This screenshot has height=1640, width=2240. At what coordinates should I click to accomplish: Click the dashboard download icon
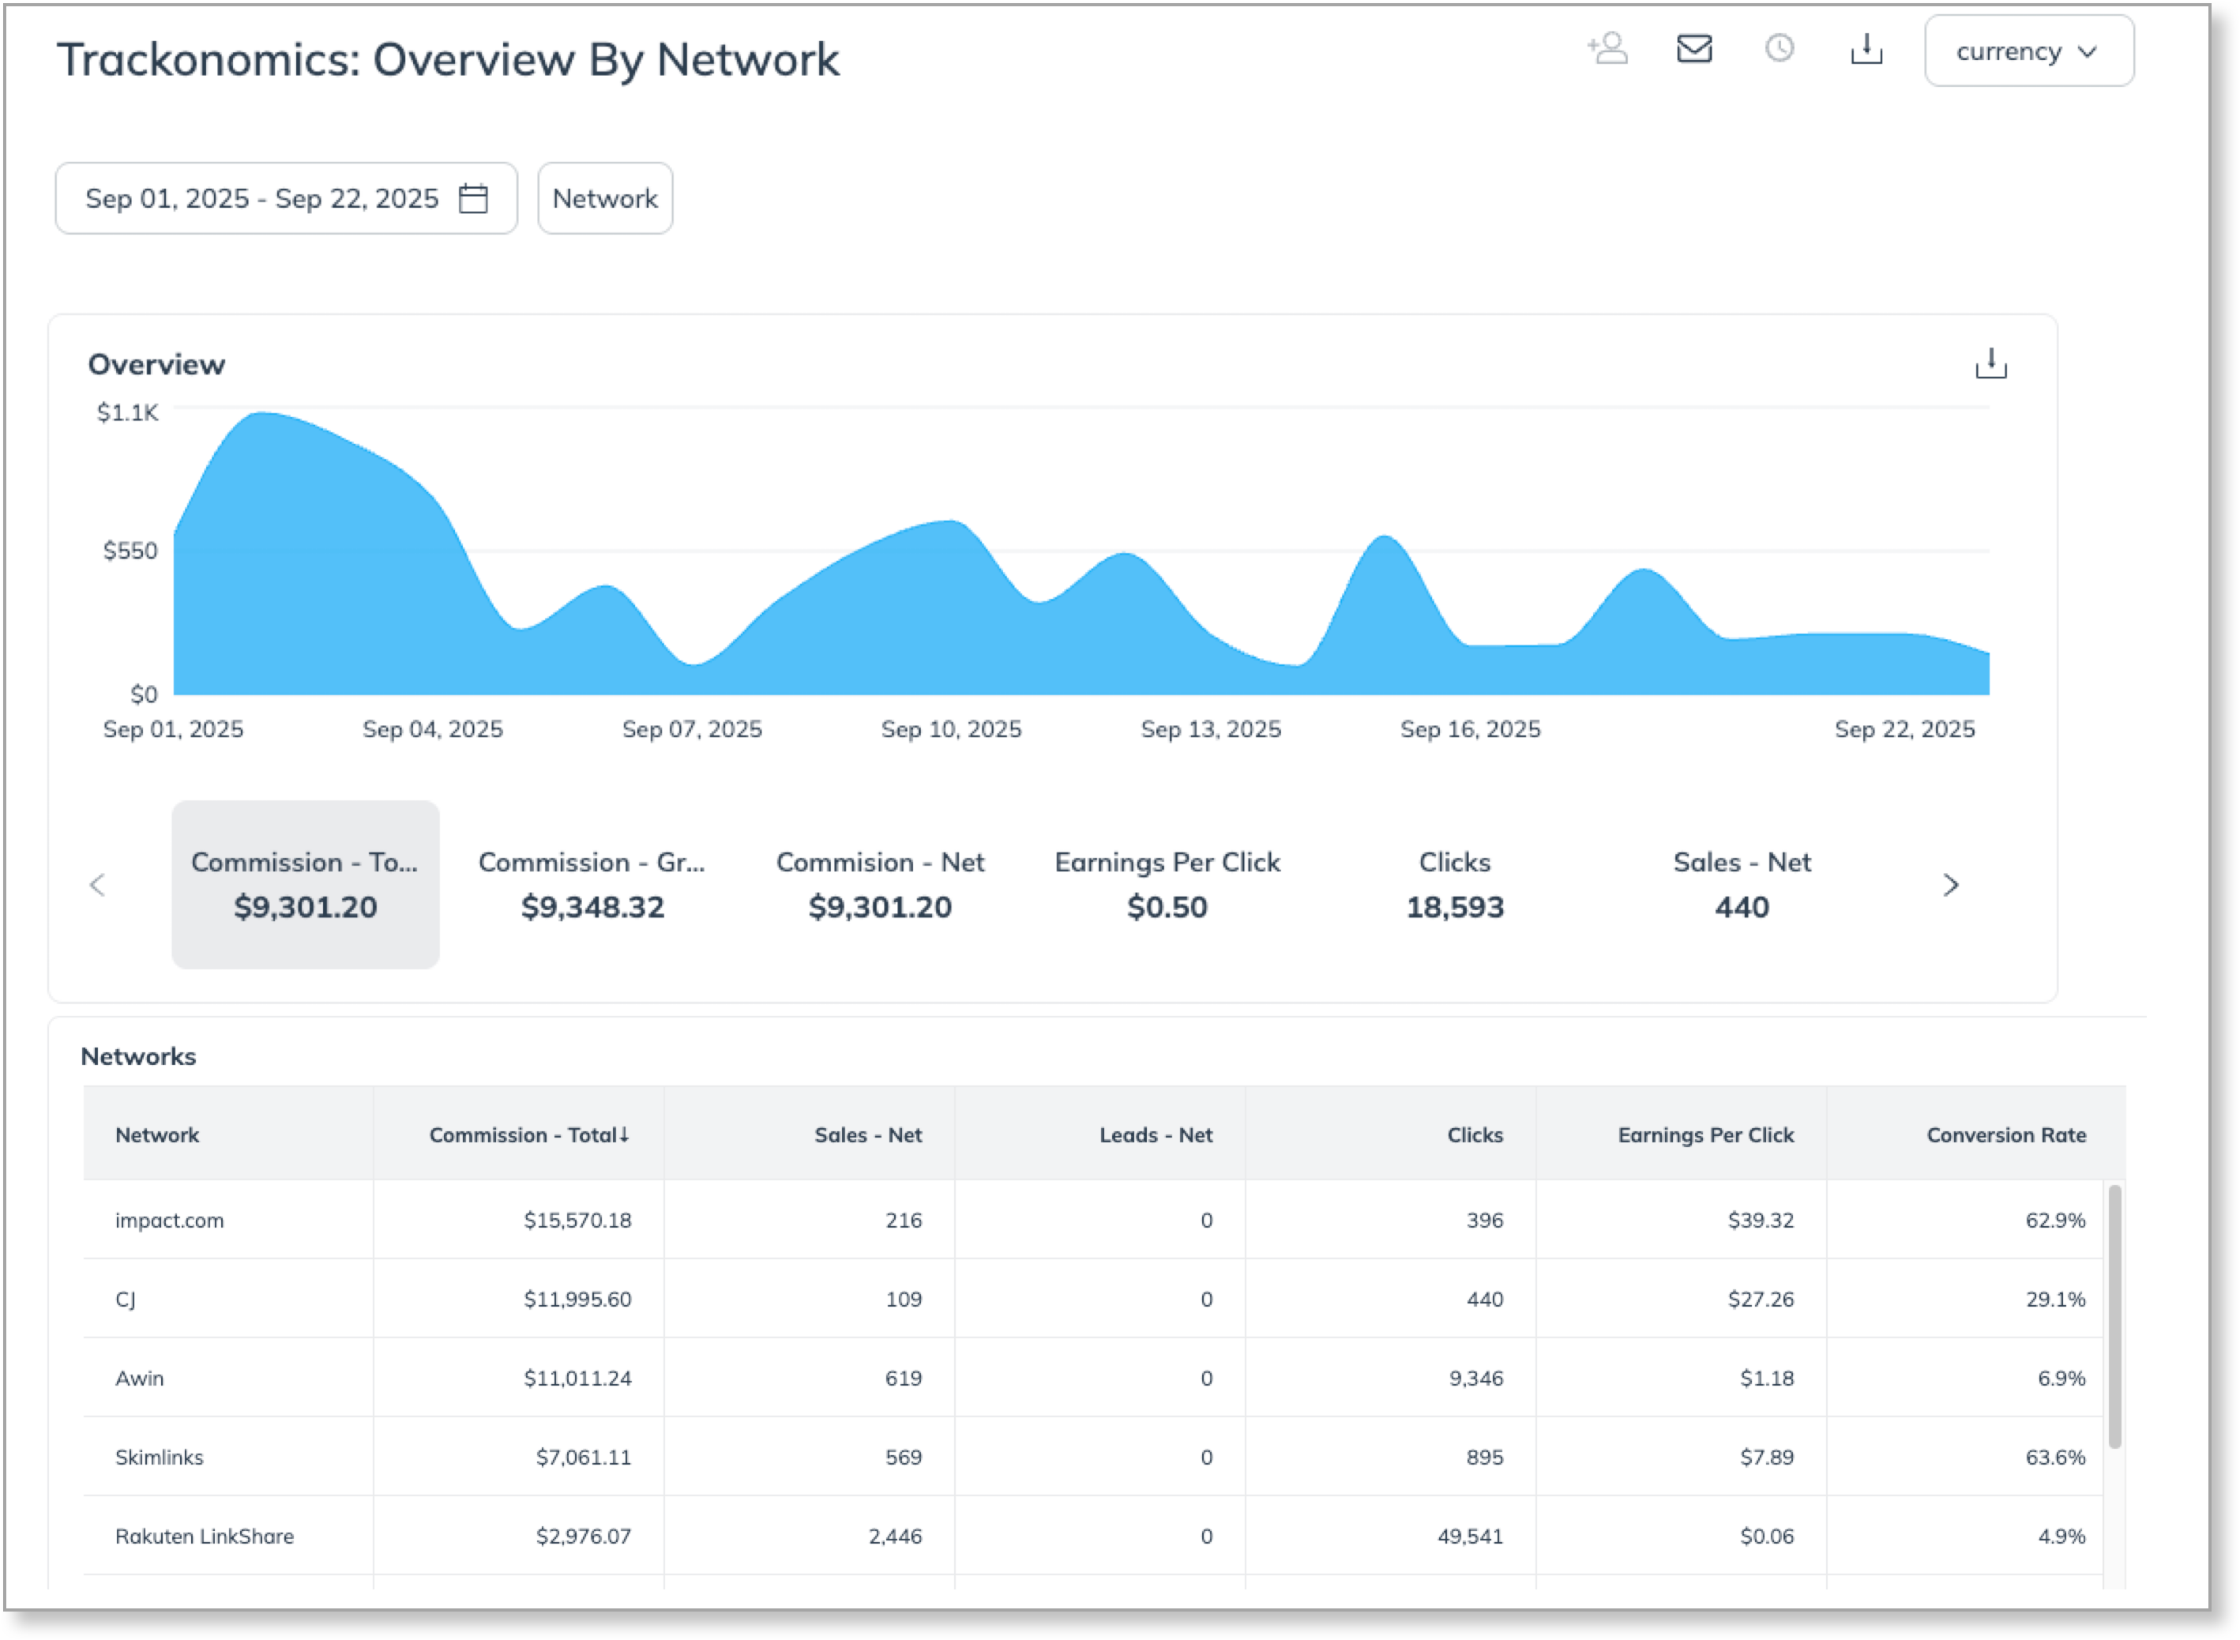point(1866,49)
